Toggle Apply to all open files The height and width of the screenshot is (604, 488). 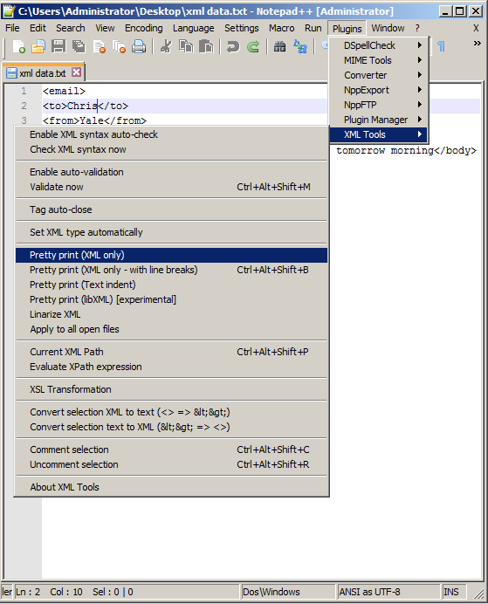[x=171, y=329]
